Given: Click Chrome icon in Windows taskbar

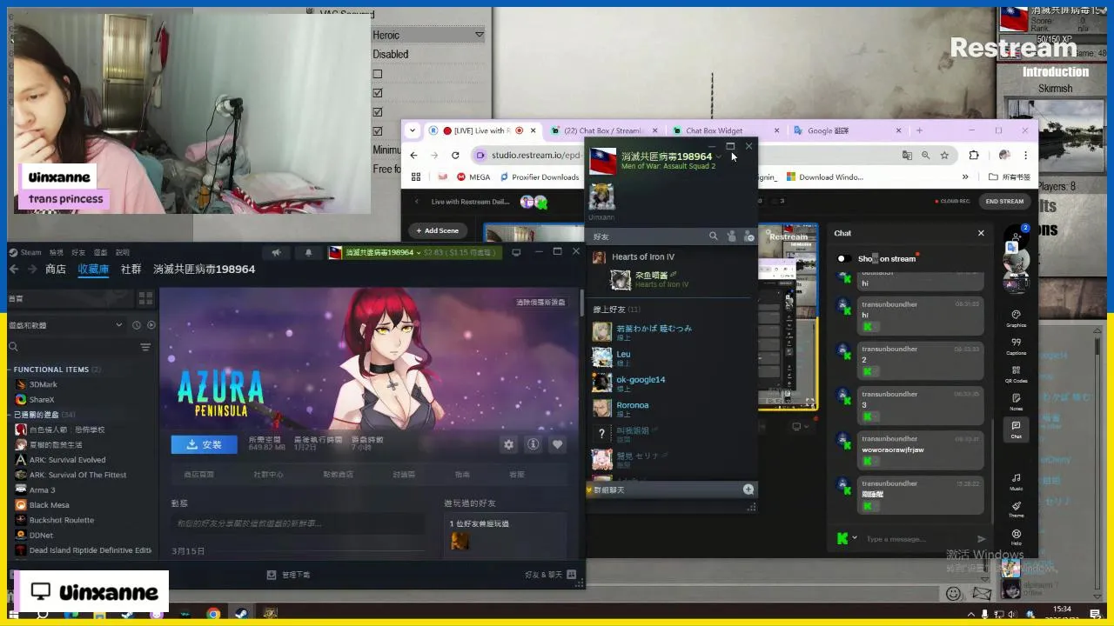Looking at the screenshot, I should click(213, 614).
